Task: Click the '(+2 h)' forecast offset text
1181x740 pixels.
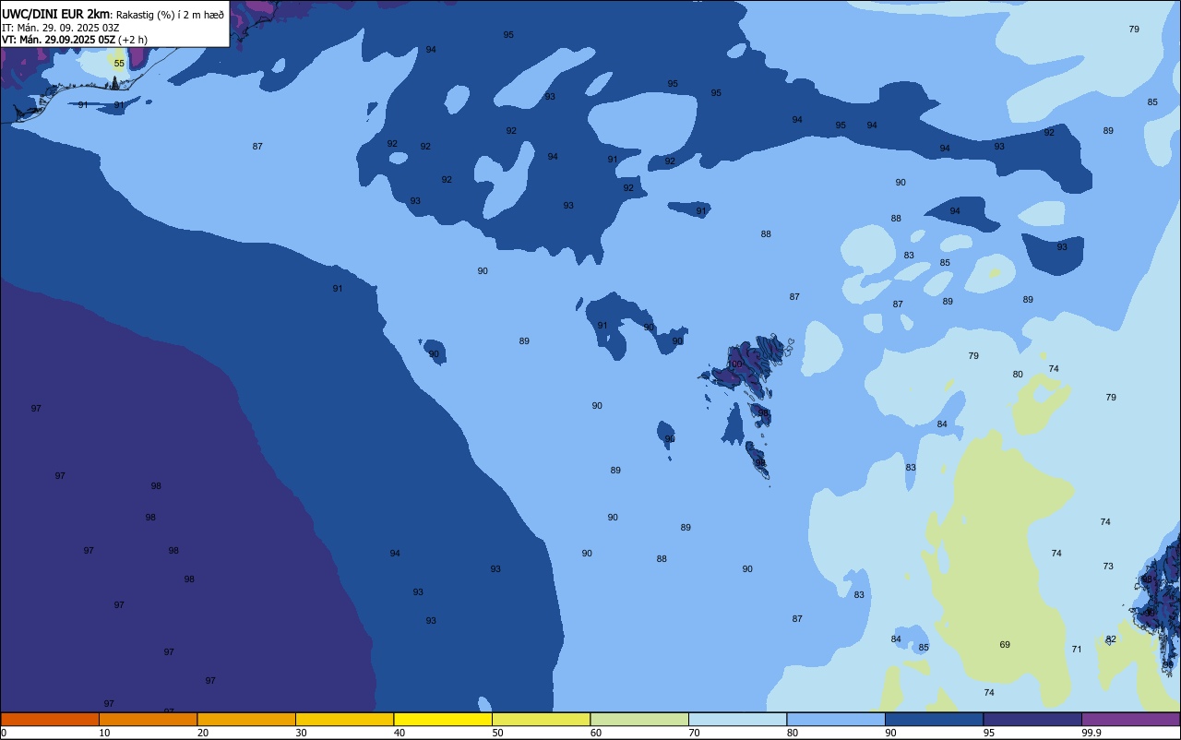Action: [x=133, y=40]
